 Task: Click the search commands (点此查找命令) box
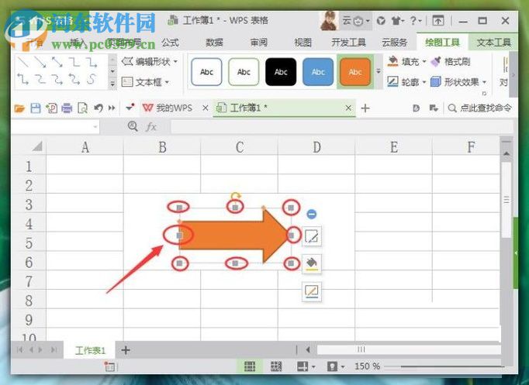pyautogui.click(x=479, y=108)
